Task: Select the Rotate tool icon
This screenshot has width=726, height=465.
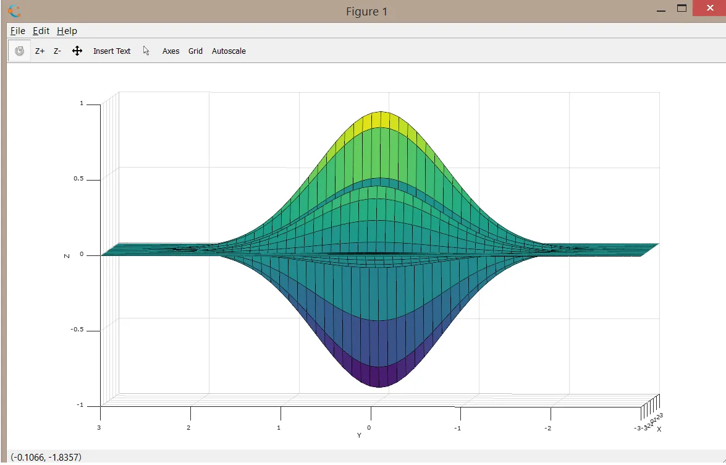Action: [19, 51]
